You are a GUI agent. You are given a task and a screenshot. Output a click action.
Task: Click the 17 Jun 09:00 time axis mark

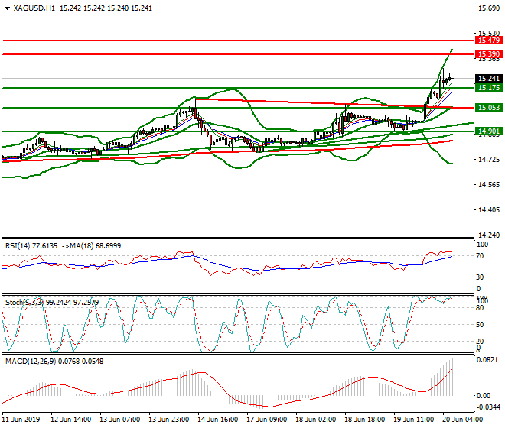(267, 420)
